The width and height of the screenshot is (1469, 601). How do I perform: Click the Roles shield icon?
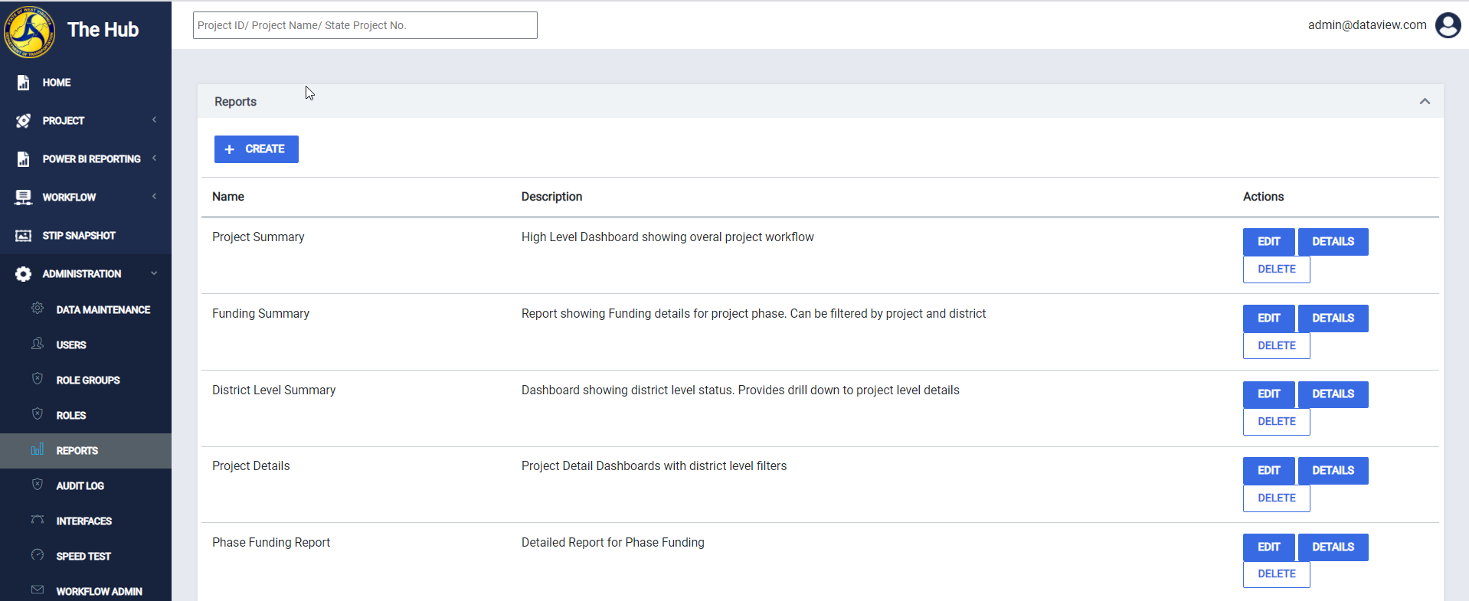click(37, 414)
